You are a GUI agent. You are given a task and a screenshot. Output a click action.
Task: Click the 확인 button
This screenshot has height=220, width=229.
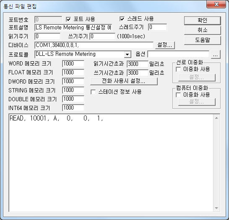pos(202,20)
